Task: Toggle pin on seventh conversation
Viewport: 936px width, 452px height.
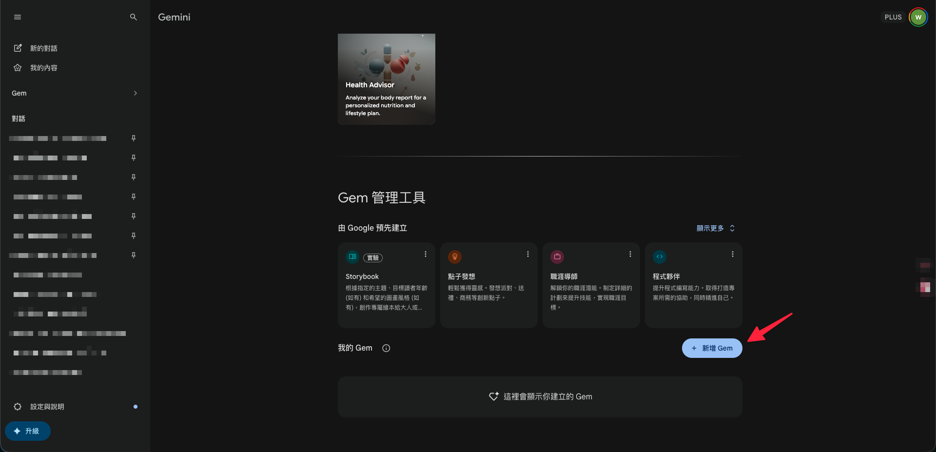Action: click(x=134, y=255)
